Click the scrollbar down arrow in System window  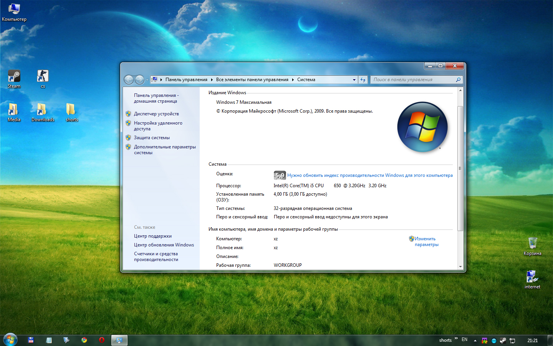460,266
